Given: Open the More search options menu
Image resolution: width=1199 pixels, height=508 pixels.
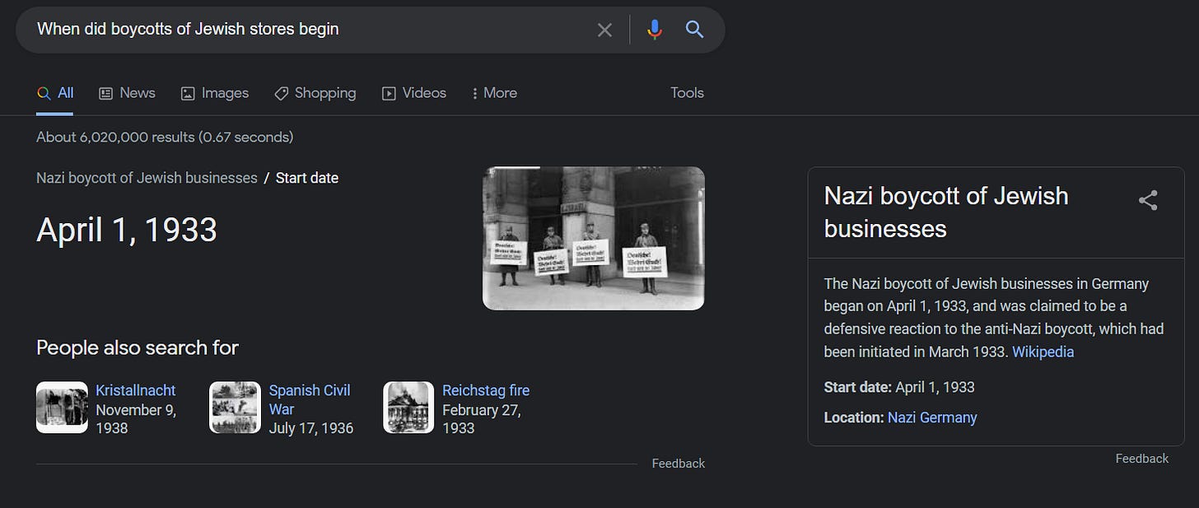Looking at the screenshot, I should [x=494, y=93].
